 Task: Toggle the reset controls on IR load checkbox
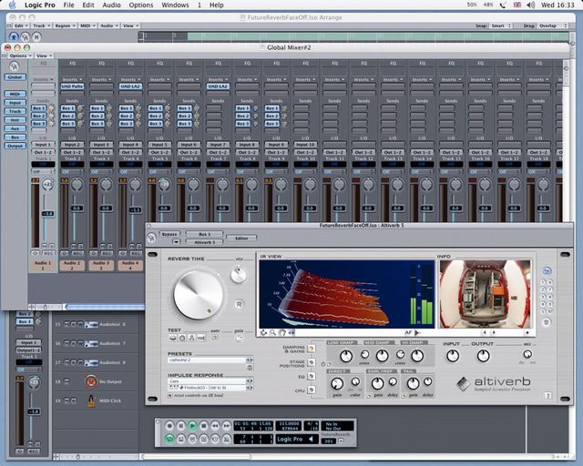pos(170,395)
